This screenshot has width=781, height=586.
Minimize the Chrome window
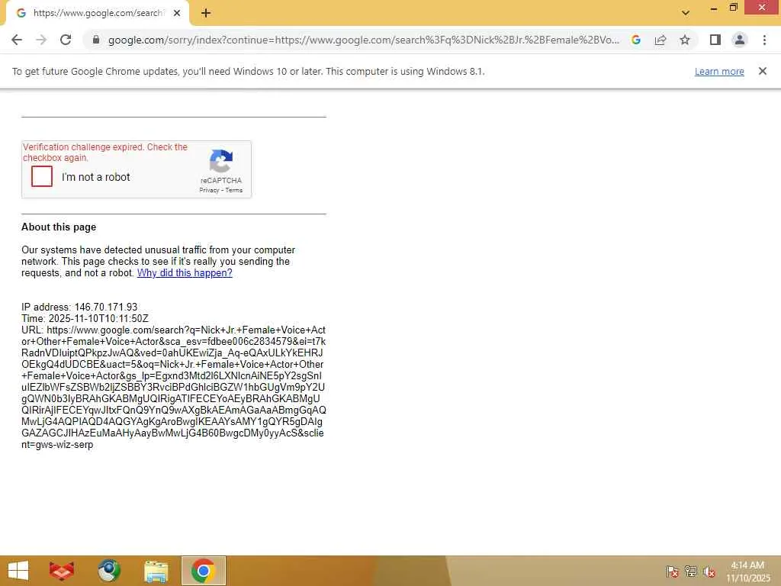click(714, 8)
